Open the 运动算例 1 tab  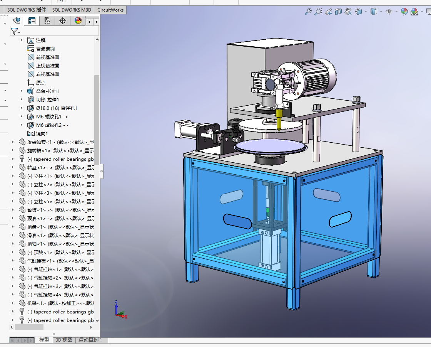click(90, 340)
